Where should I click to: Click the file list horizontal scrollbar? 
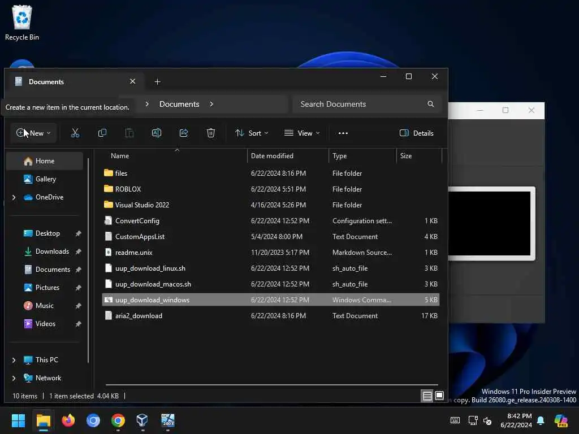point(271,385)
